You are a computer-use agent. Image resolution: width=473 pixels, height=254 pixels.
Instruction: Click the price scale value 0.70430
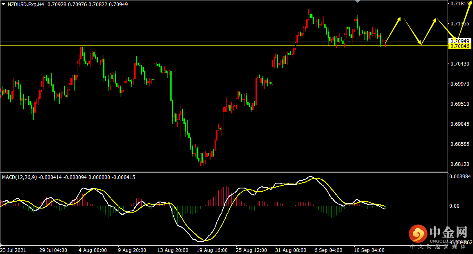460,63
